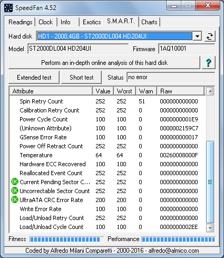The height and width of the screenshot is (258, 224).
Task: Click the attribute list scrollbar thumb
Action: click(210, 182)
